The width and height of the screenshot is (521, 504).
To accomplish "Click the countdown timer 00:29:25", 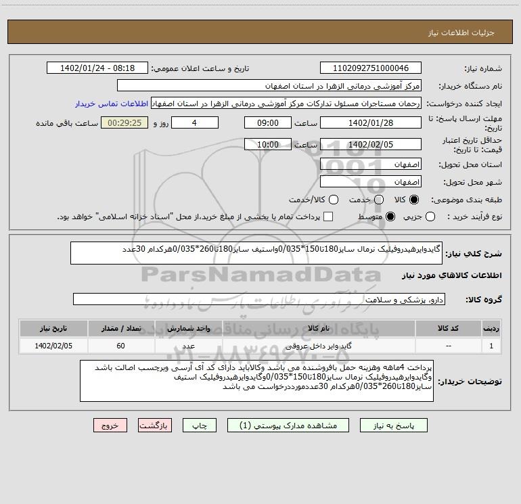I will click(x=124, y=122).
